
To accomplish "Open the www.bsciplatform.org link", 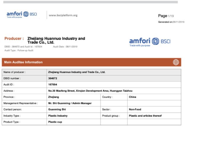I will (63, 15).
